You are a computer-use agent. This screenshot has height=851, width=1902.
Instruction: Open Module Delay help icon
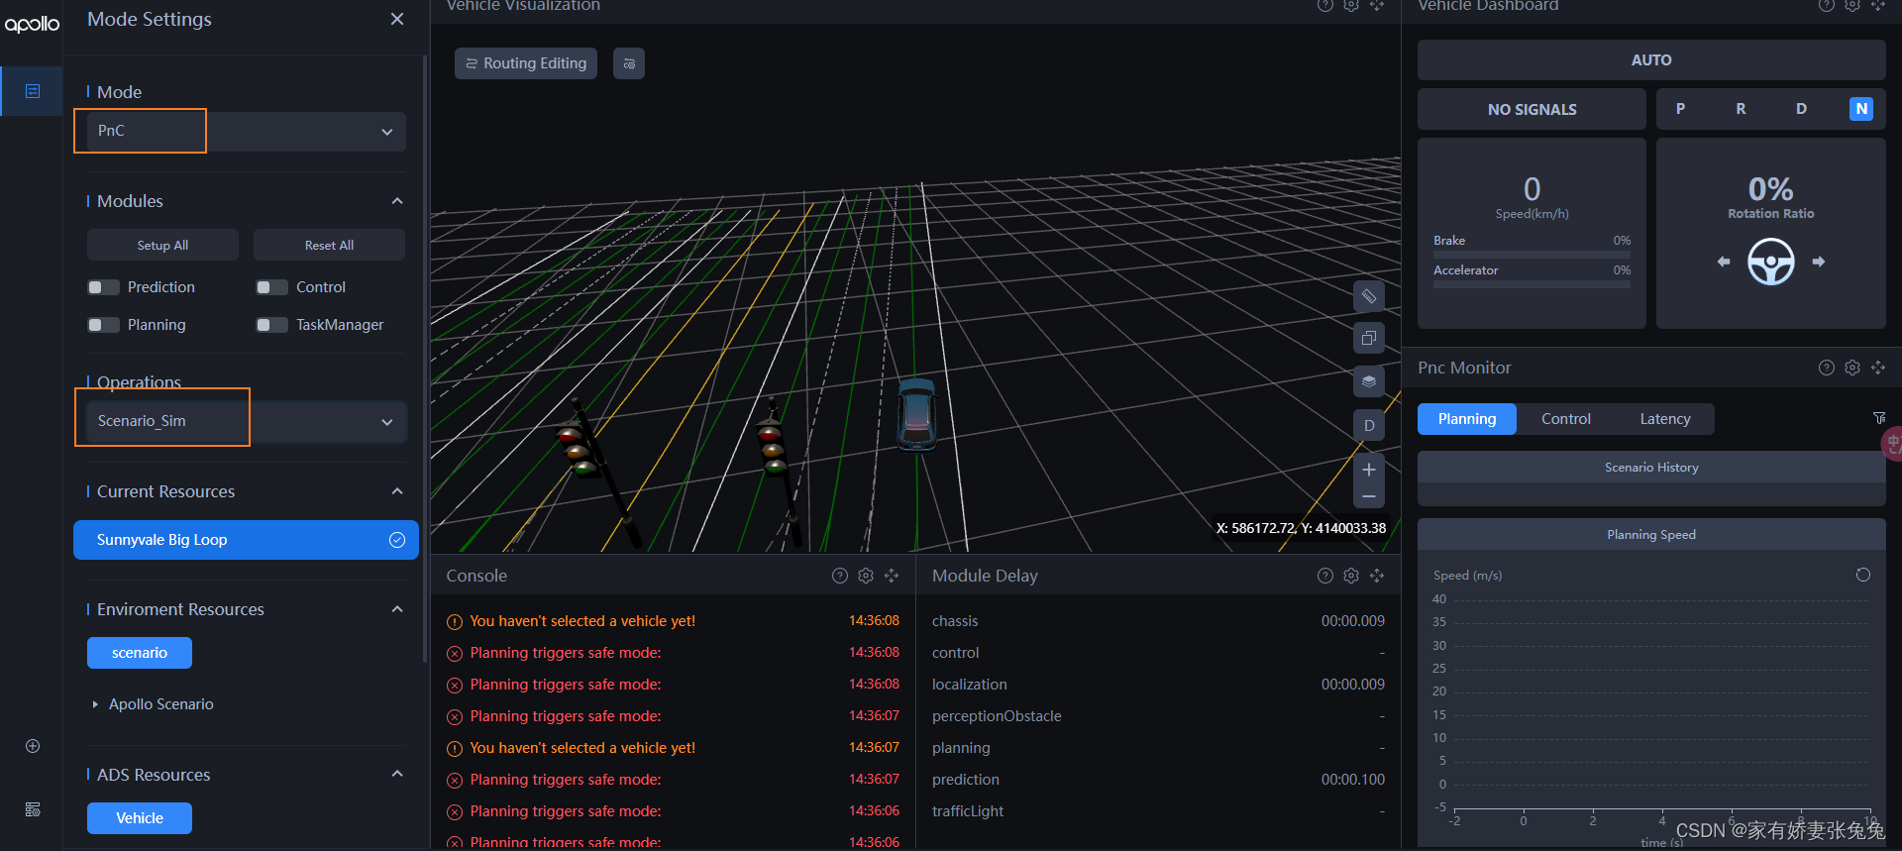click(1325, 576)
